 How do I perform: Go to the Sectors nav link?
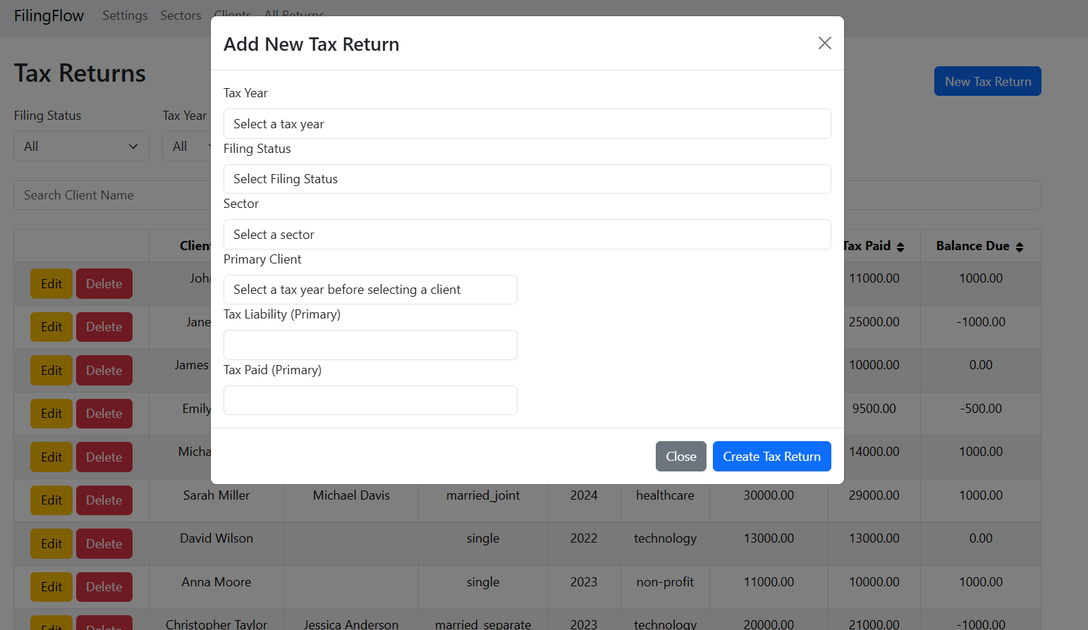pyautogui.click(x=181, y=16)
